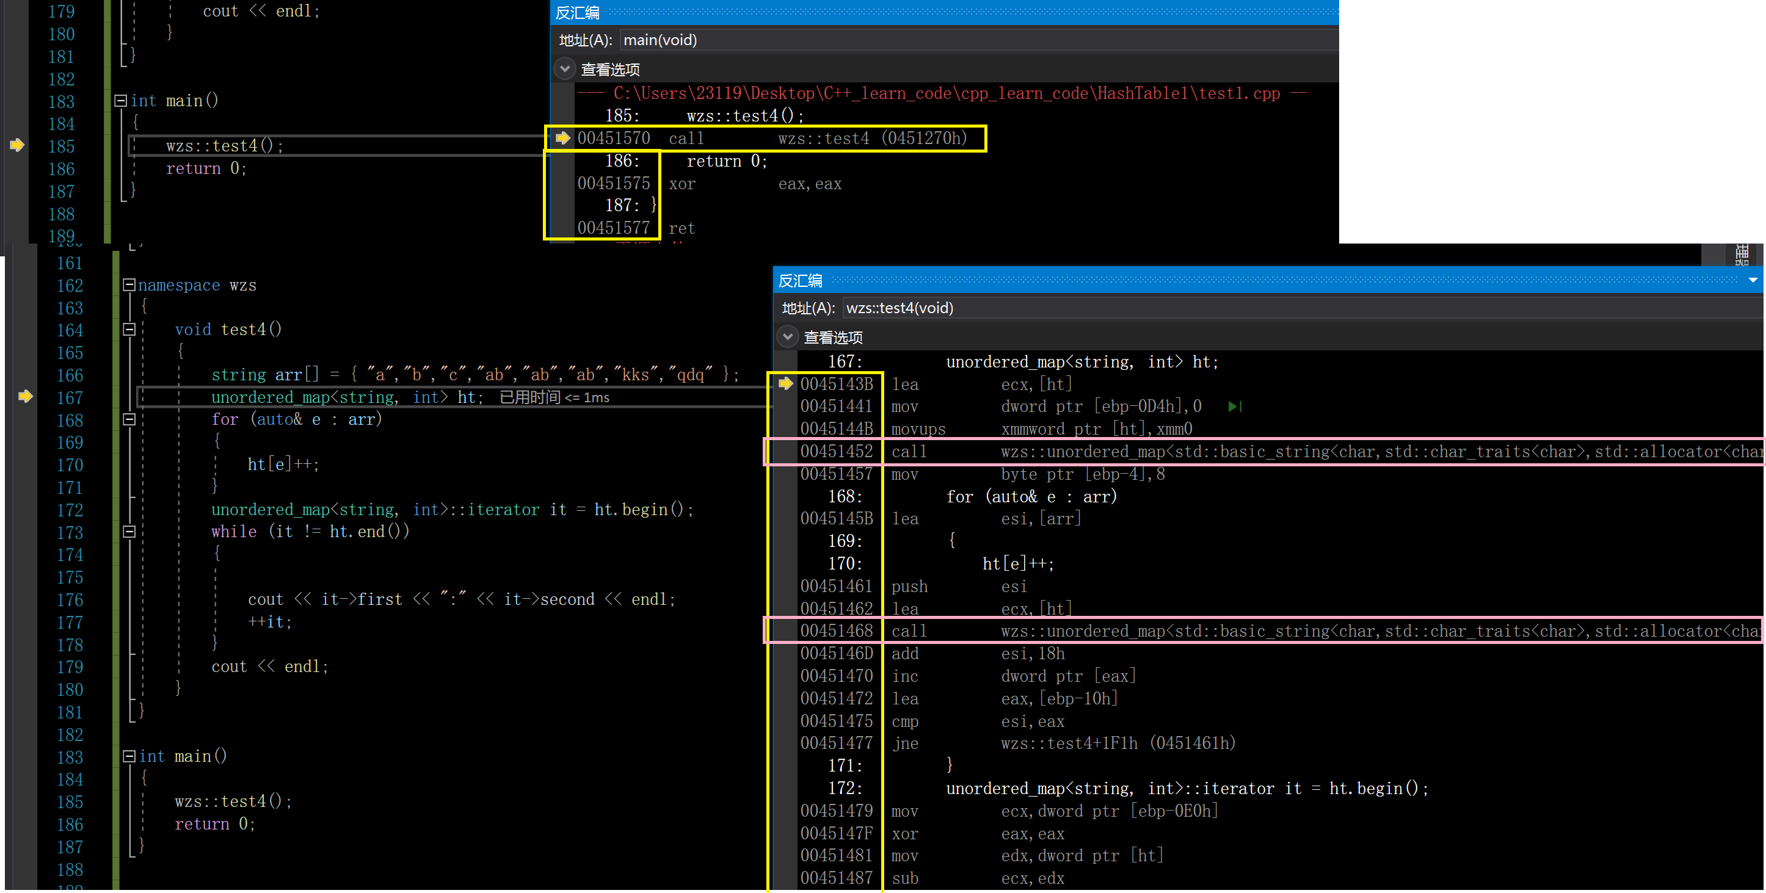Click the call instruction at 00451468
Image resolution: width=1766 pixels, height=893 pixels.
(1281, 631)
